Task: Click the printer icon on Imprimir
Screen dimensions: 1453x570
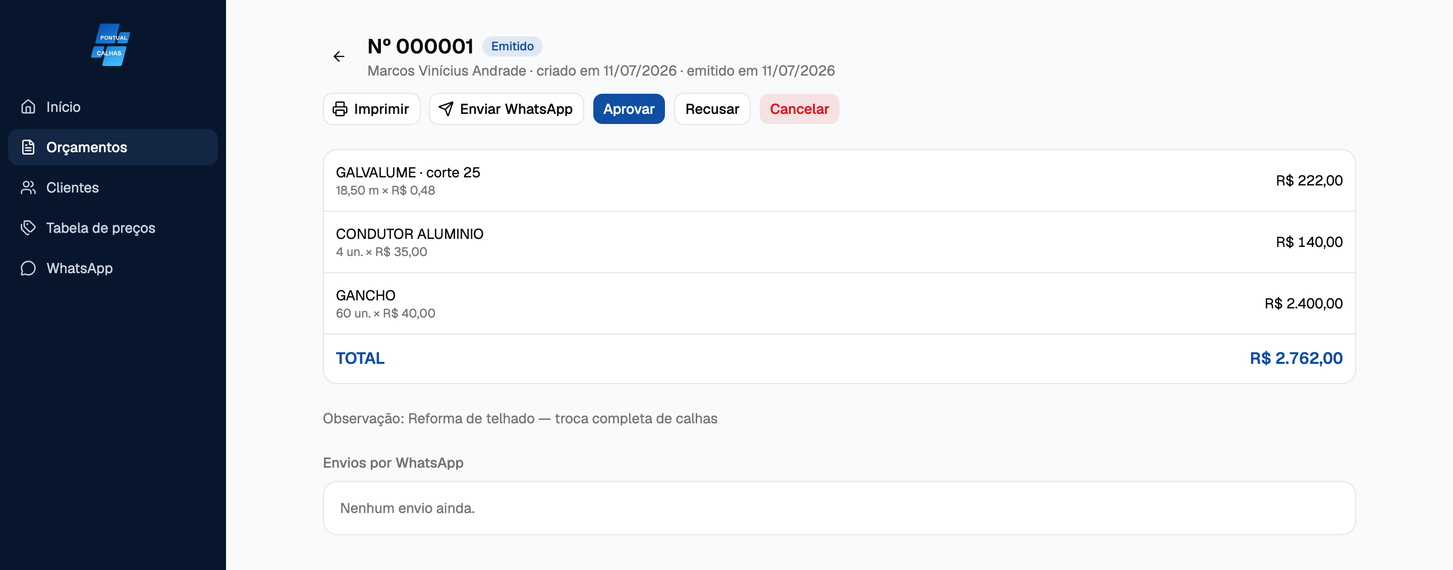Action: point(340,109)
